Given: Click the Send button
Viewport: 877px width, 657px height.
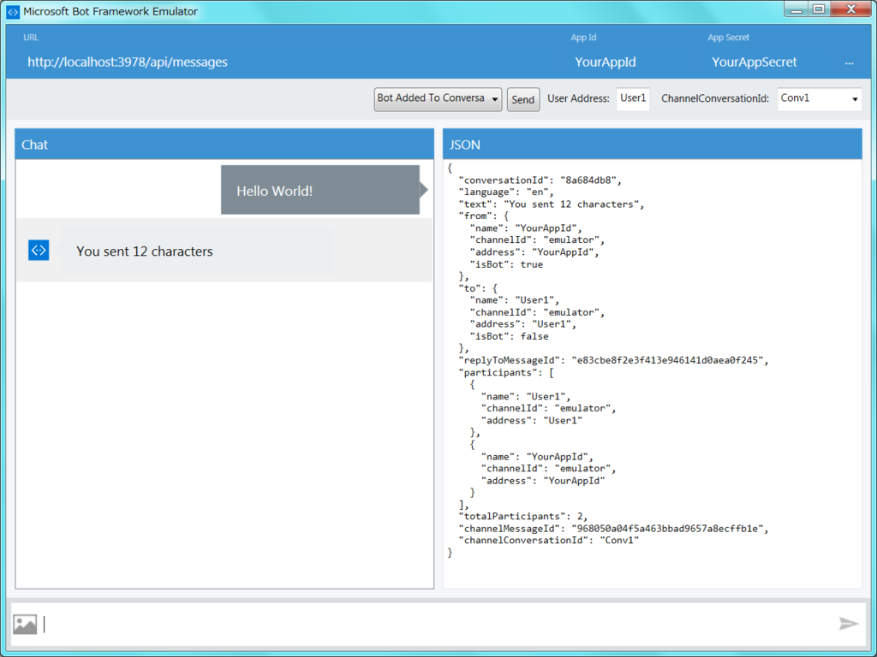Looking at the screenshot, I should click(x=523, y=99).
